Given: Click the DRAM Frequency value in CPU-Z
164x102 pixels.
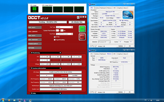Looking at the screenshot, I should click(116, 67).
